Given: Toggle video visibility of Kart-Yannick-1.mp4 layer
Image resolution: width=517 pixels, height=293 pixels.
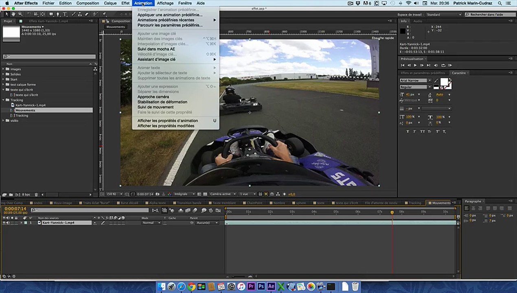Looking at the screenshot, I should [x=4, y=223].
